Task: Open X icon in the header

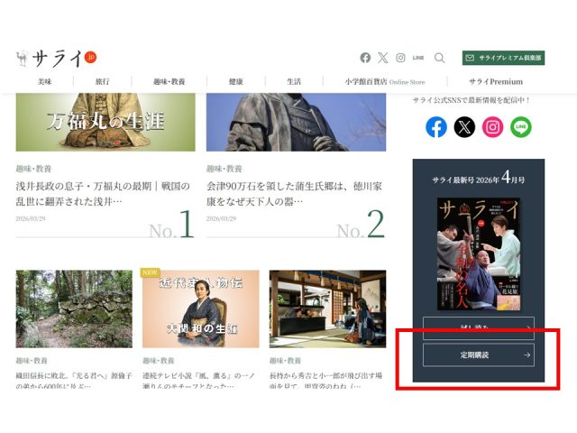Action: tap(383, 58)
